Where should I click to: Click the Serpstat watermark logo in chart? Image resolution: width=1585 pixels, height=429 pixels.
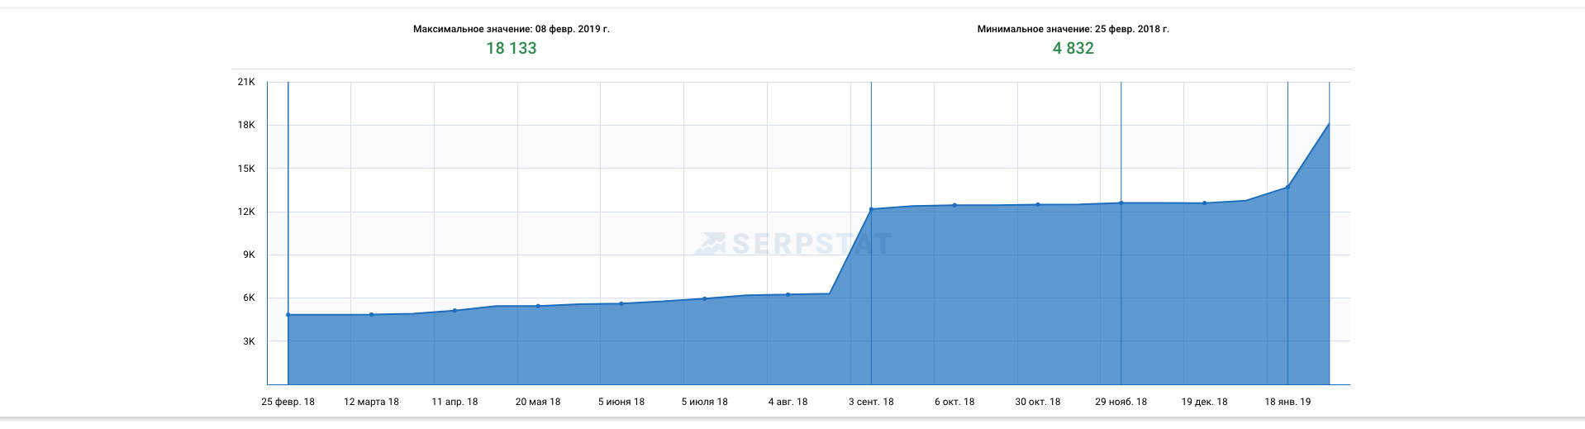click(x=792, y=244)
